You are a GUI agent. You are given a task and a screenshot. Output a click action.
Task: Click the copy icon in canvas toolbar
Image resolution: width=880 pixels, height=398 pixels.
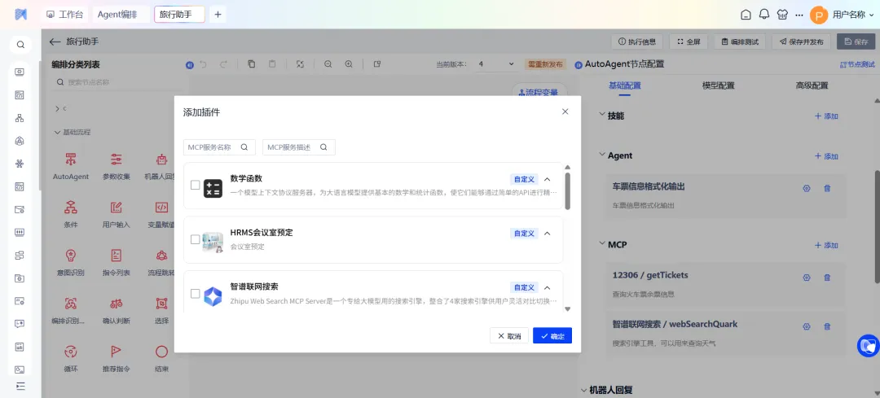(252, 64)
